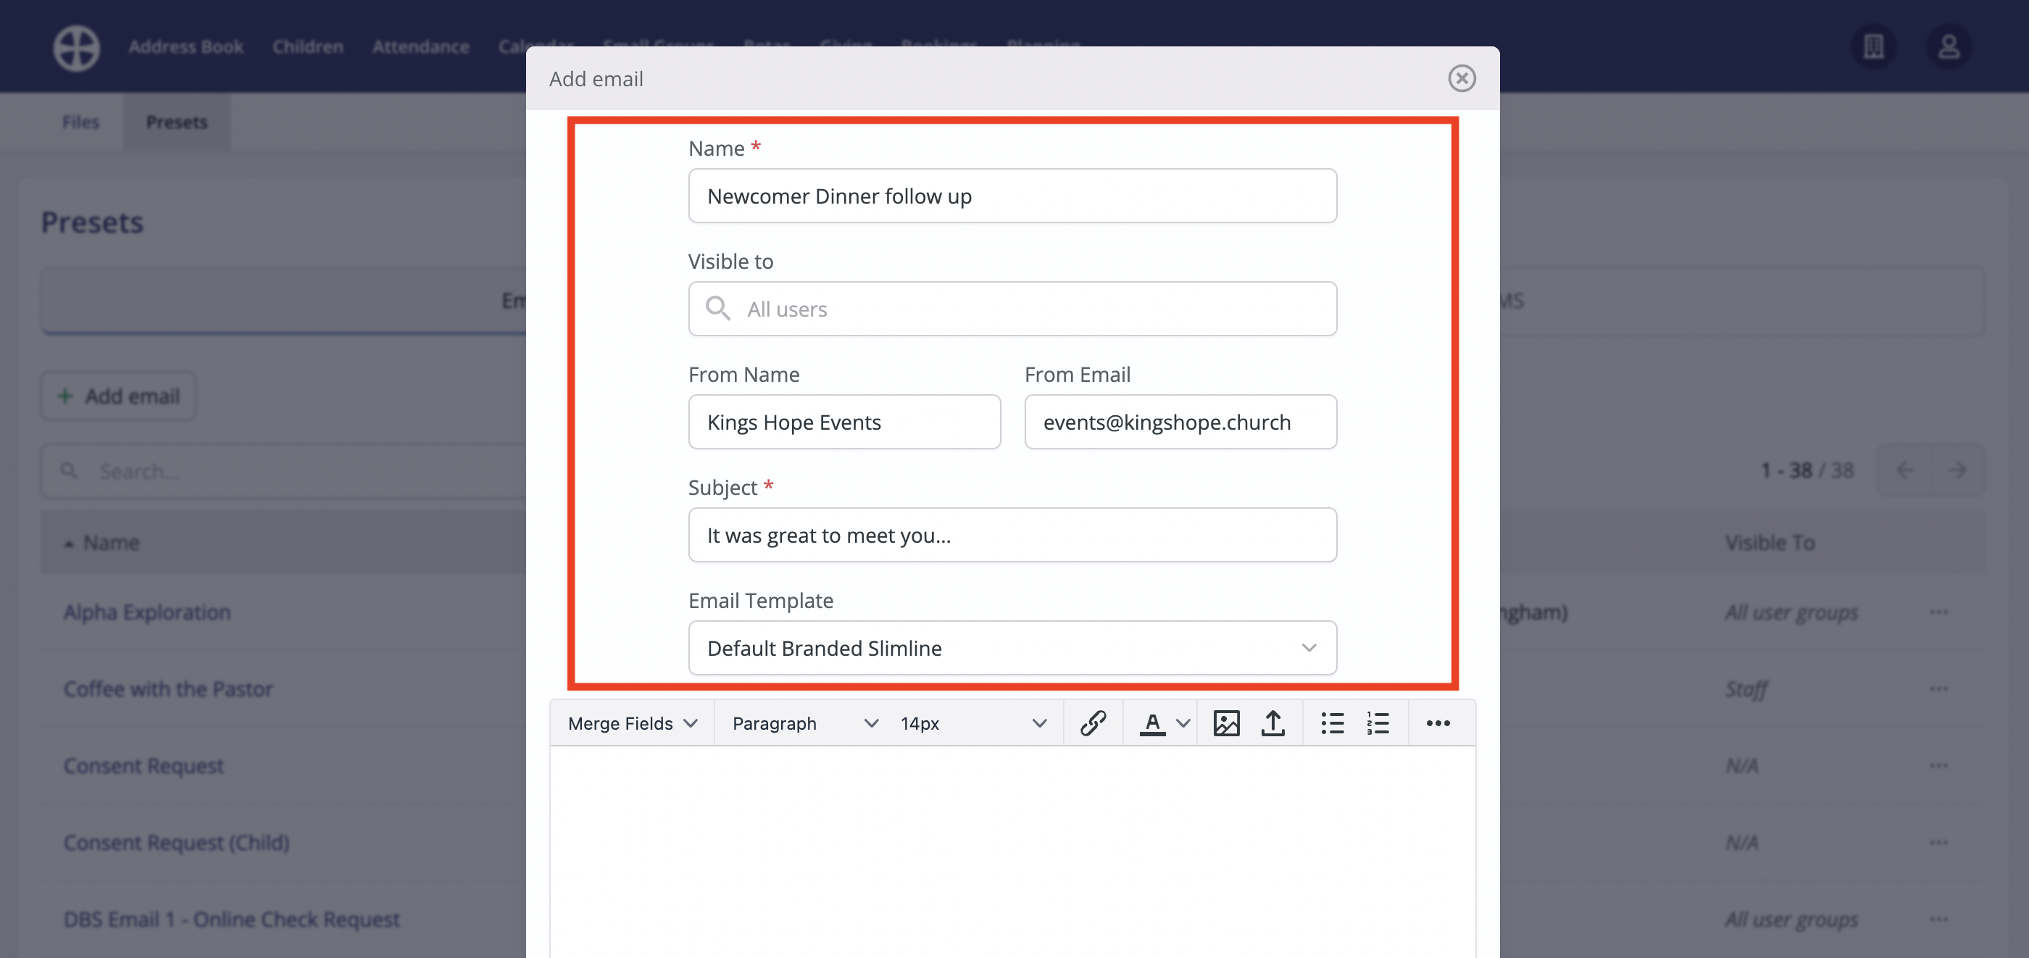This screenshot has height=958, width=2029.
Task: Click the Name input field
Action: tap(1012, 196)
